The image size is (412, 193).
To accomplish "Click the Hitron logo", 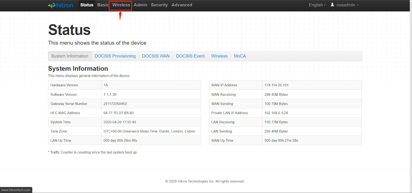I will click(61, 5).
